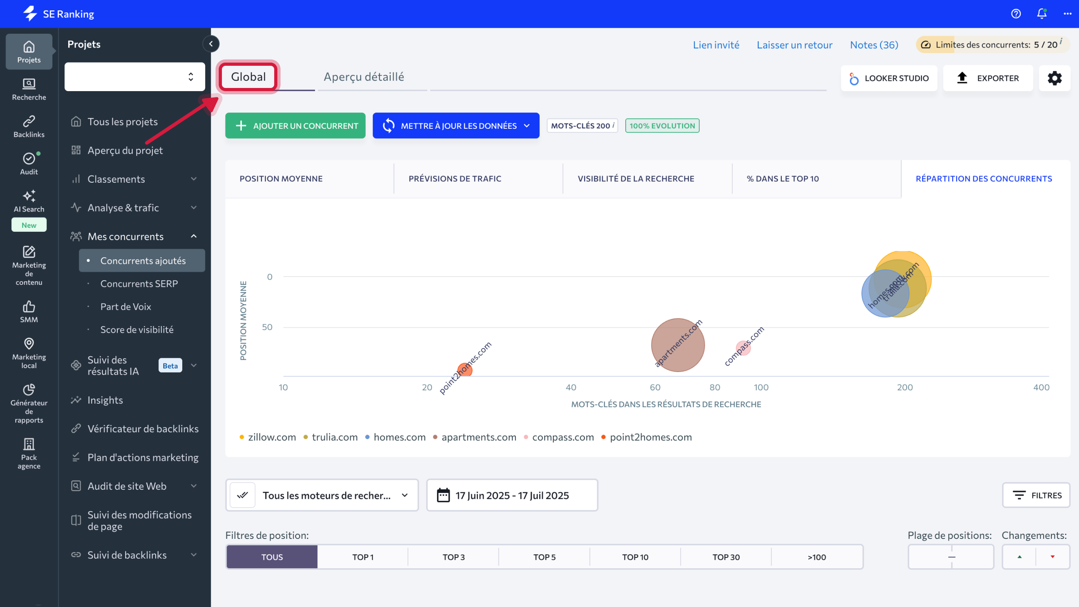Open the settings gear next to Exporter
The height and width of the screenshot is (607, 1079).
pyautogui.click(x=1055, y=78)
